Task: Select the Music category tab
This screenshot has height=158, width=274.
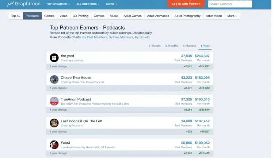Action: coord(114,16)
